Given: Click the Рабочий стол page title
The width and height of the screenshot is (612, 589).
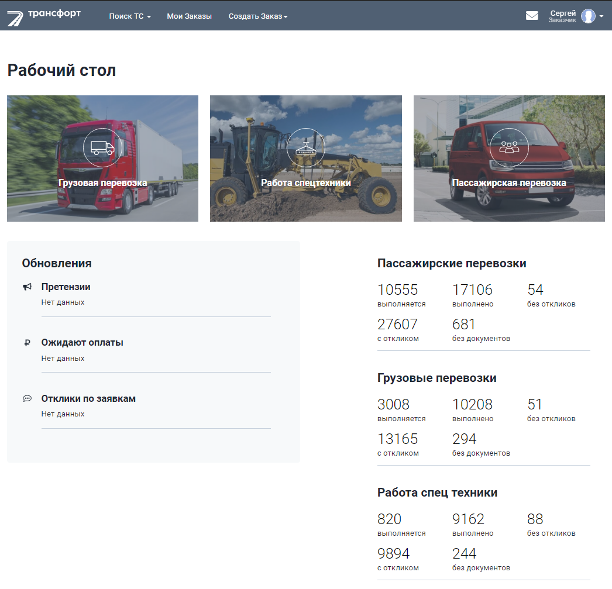Looking at the screenshot, I should pos(61,71).
